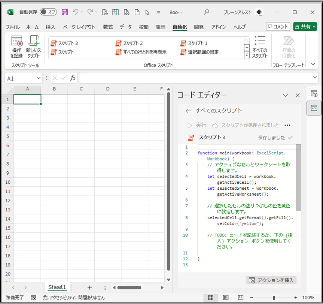This screenshot has height=304, width=323.
Task: Click the コメント button
Action: [278, 27]
